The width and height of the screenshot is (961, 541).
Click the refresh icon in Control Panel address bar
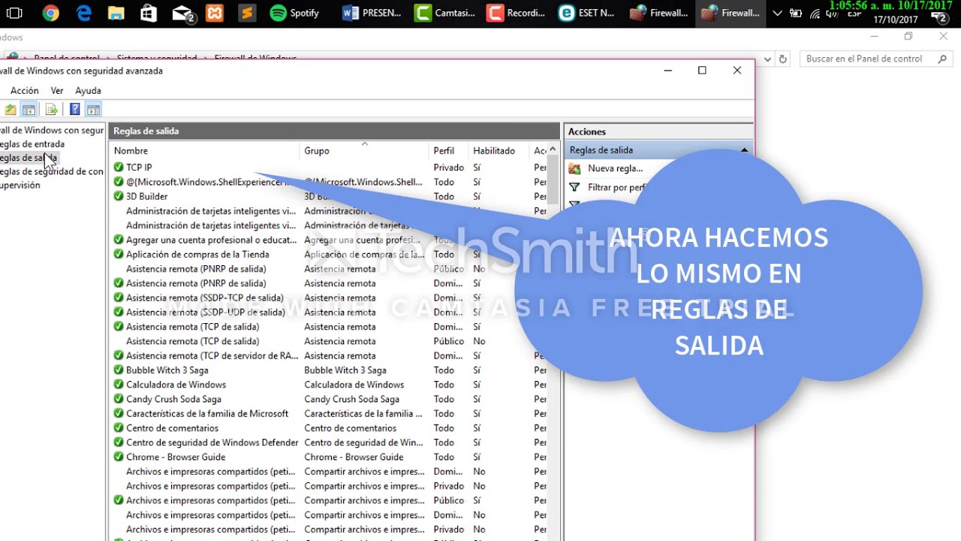[782, 59]
